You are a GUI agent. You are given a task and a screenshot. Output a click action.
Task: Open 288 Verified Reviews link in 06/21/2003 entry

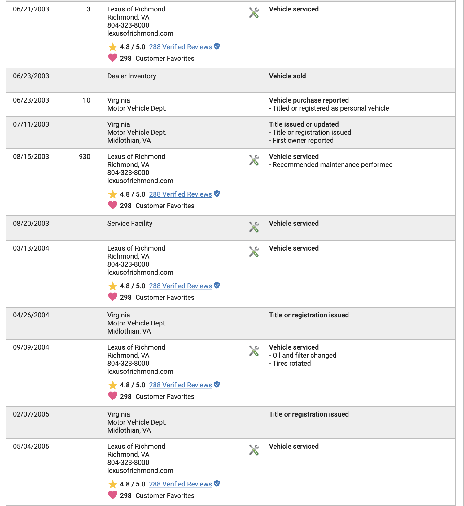pos(181,47)
